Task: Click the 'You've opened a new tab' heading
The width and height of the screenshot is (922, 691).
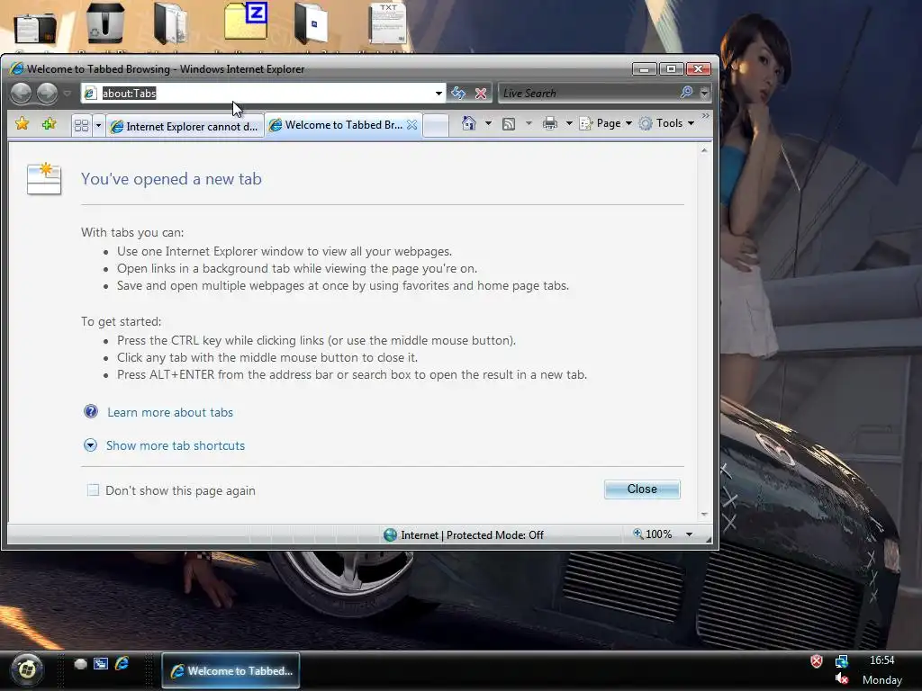Action: [171, 179]
